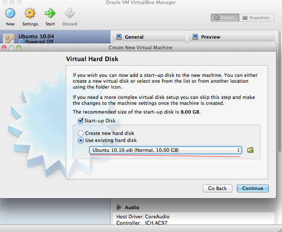Click the New virtual machine icon
This screenshot has height=232, width=282.
tap(10, 13)
